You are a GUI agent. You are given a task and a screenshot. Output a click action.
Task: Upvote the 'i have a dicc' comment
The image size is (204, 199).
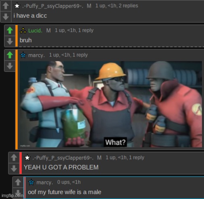pyautogui.click(x=6, y=6)
